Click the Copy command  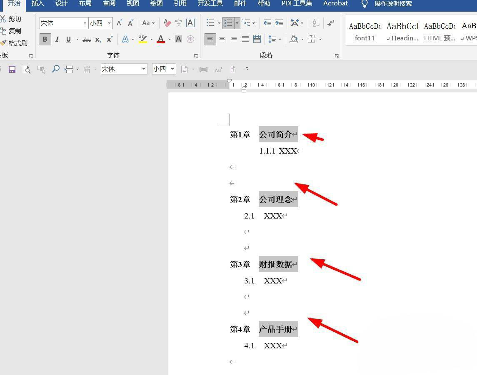11,31
